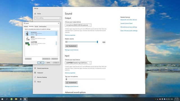
Task: Switch to Settings gear on taskbar
Action: tap(21, 99)
